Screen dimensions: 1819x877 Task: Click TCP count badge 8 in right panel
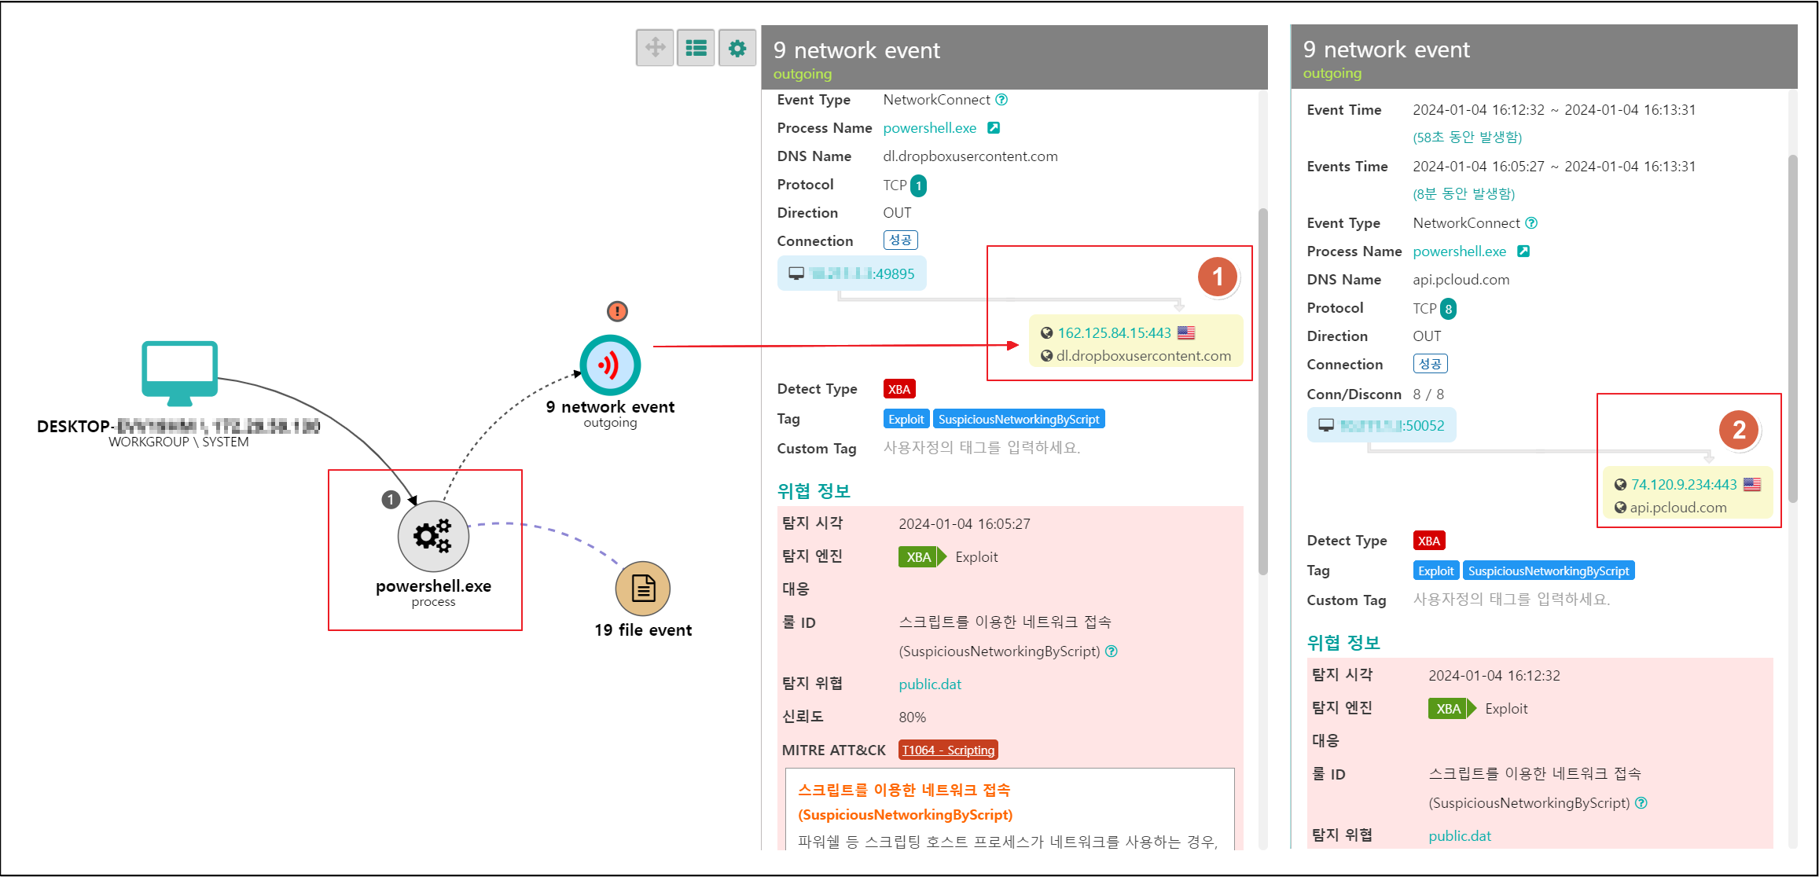click(1448, 309)
